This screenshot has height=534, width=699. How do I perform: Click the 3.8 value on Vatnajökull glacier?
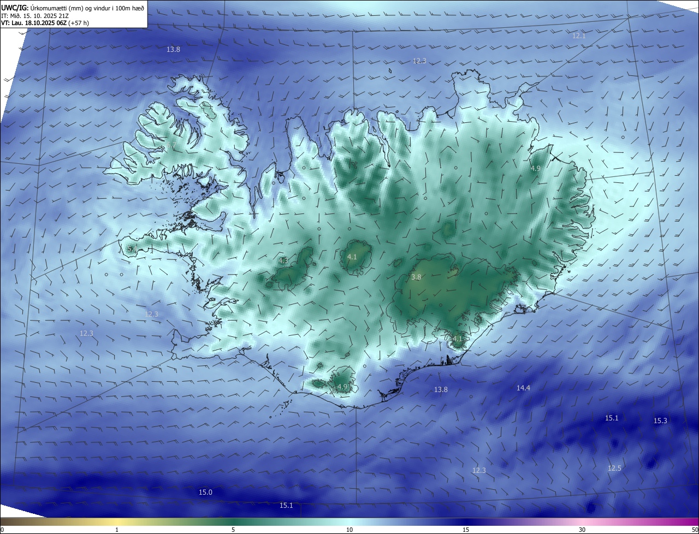(x=416, y=277)
